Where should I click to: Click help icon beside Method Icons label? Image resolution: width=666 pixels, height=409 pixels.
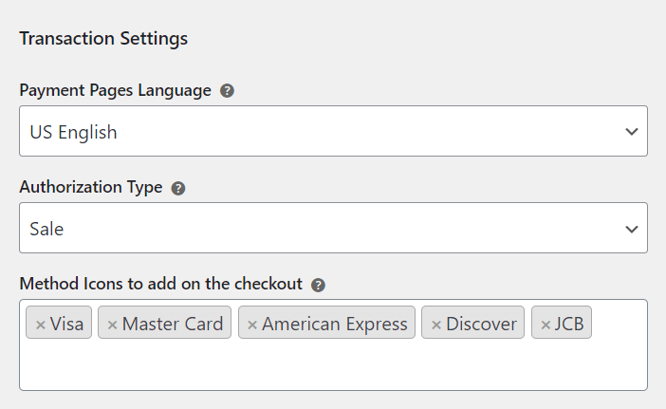click(x=318, y=285)
